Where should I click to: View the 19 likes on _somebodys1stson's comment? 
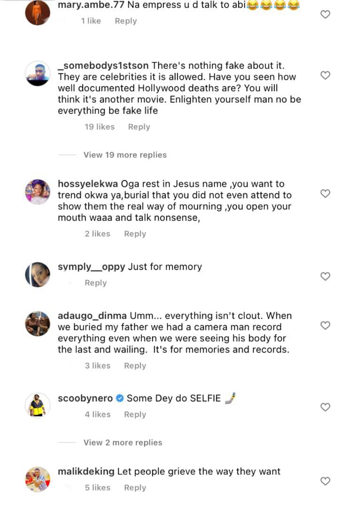point(100,127)
